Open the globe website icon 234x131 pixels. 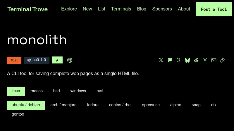[x=70, y=60]
